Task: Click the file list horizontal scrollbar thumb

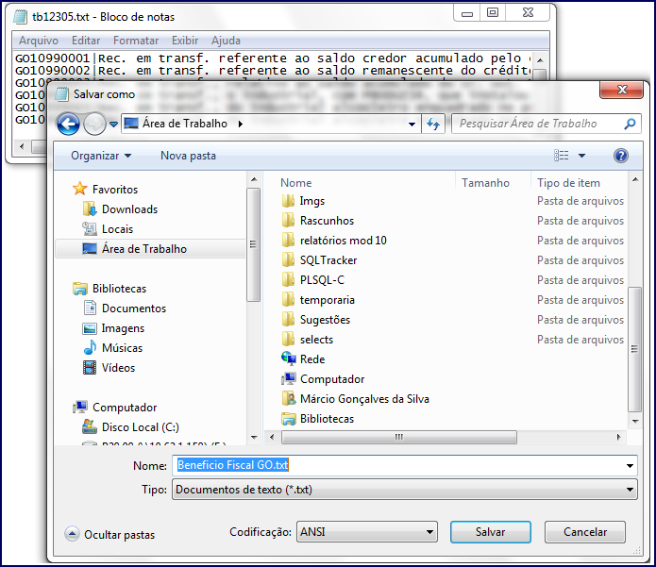Action: [399, 438]
